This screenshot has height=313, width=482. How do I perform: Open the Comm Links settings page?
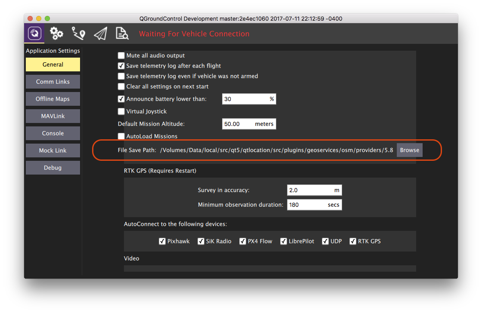tap(53, 82)
